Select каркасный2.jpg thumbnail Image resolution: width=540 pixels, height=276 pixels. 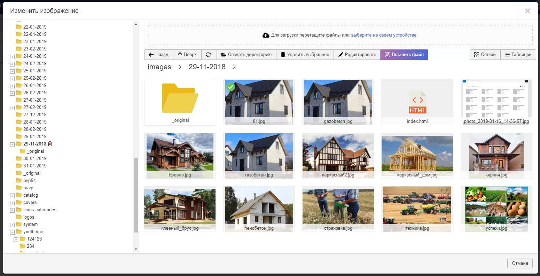click(338, 156)
